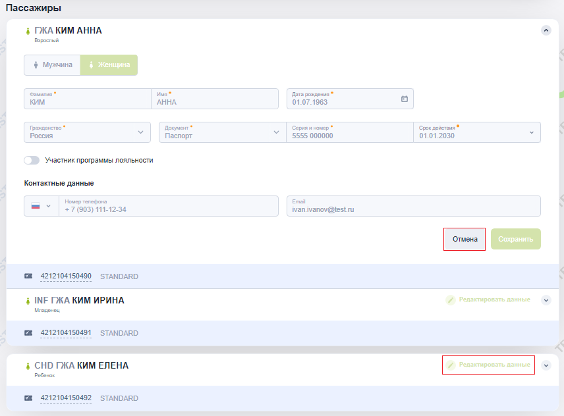The height and width of the screenshot is (416, 564).
Task: Click green passenger icon next to КИМ АННА
Action: tap(28, 31)
